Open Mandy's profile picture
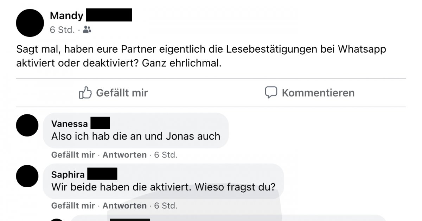Screen dimensions: 422x221 click(30, 23)
